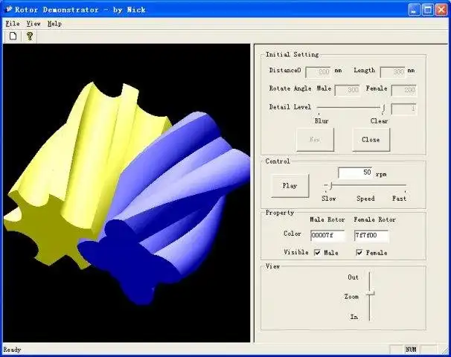Click the Male Rotor color field 00007f
The image size is (451, 357).
pyautogui.click(x=327, y=236)
